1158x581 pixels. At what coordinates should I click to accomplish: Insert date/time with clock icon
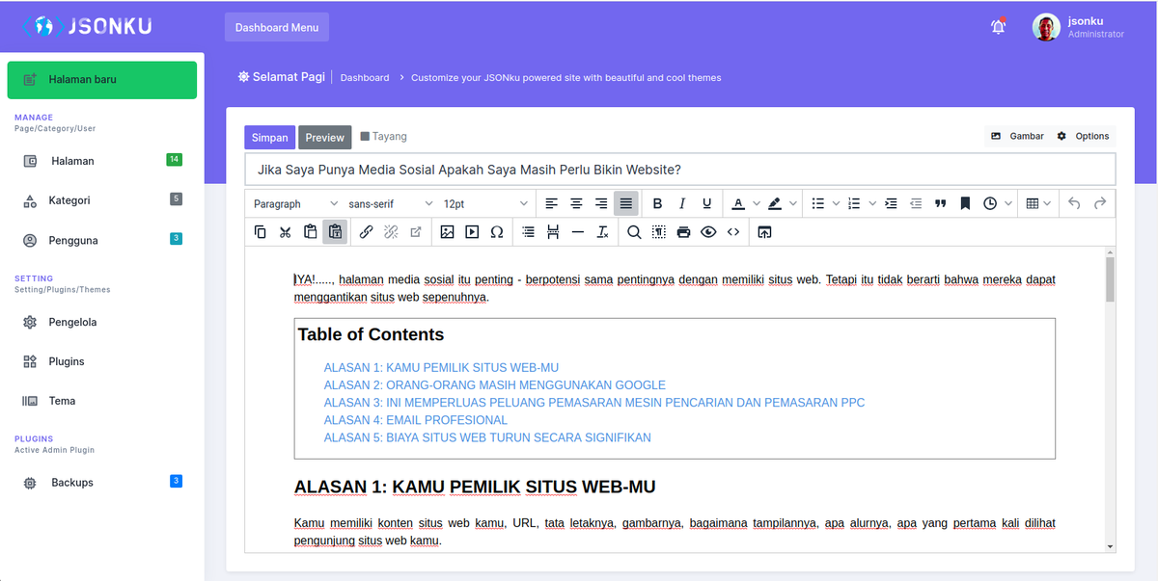990,203
